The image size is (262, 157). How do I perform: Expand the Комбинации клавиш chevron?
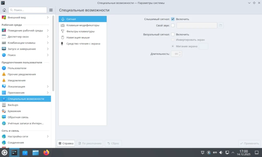pyautogui.click(x=48, y=43)
